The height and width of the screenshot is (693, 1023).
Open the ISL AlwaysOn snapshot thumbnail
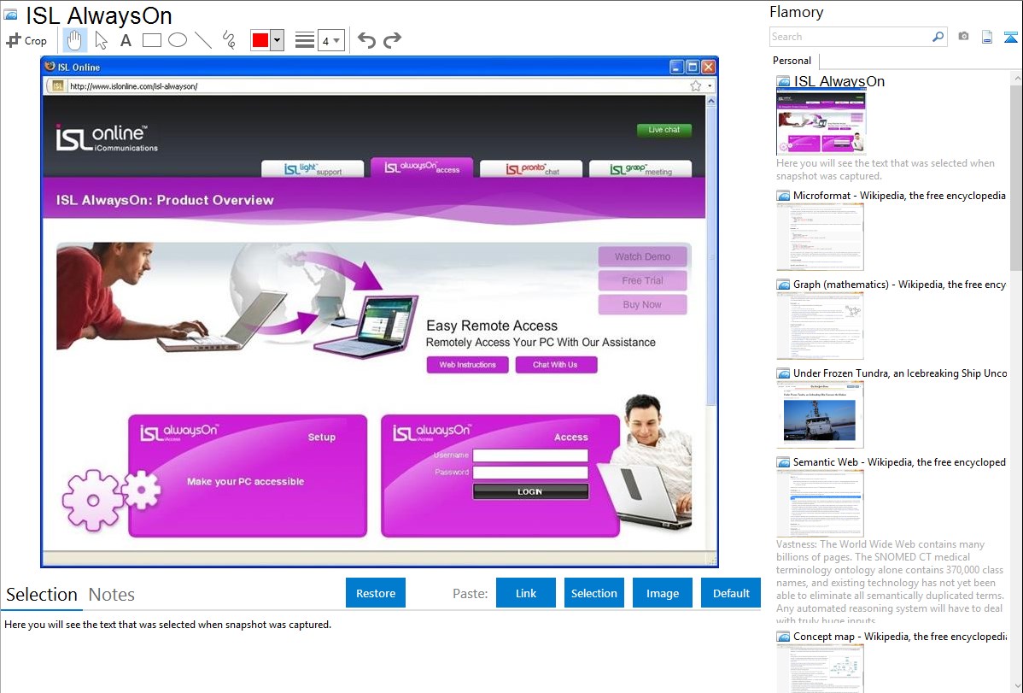[821, 123]
